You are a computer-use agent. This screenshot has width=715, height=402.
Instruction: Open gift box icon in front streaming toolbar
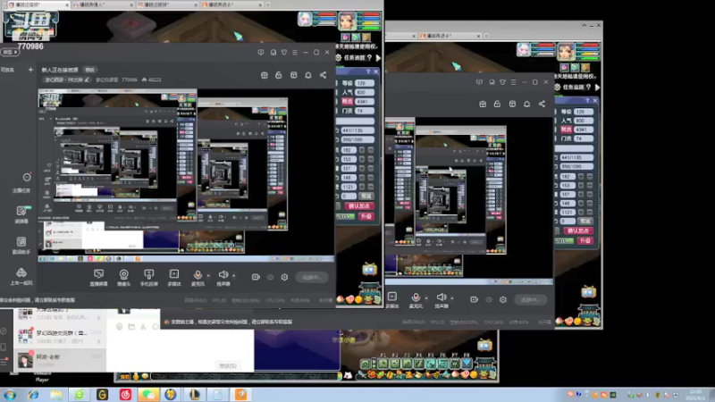tap(264, 75)
